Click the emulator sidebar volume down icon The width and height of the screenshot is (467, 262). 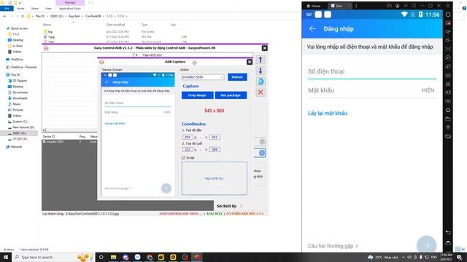point(448,40)
